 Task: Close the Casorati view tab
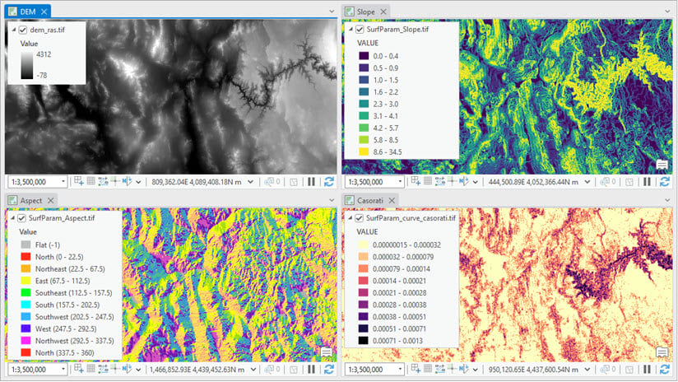[392, 200]
